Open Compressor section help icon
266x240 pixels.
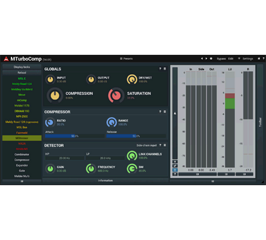[x=160, y=112]
